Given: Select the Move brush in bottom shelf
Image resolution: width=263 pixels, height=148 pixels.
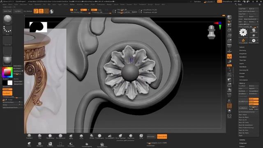Looking at the screenshot, I should point(71,136).
